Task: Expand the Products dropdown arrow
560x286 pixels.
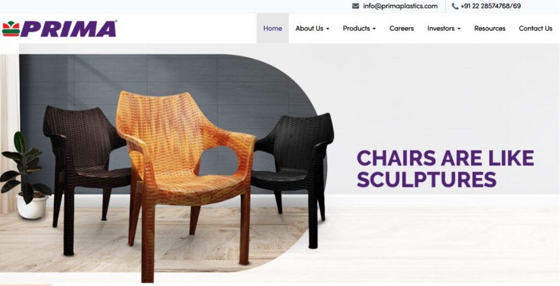Action: point(374,29)
